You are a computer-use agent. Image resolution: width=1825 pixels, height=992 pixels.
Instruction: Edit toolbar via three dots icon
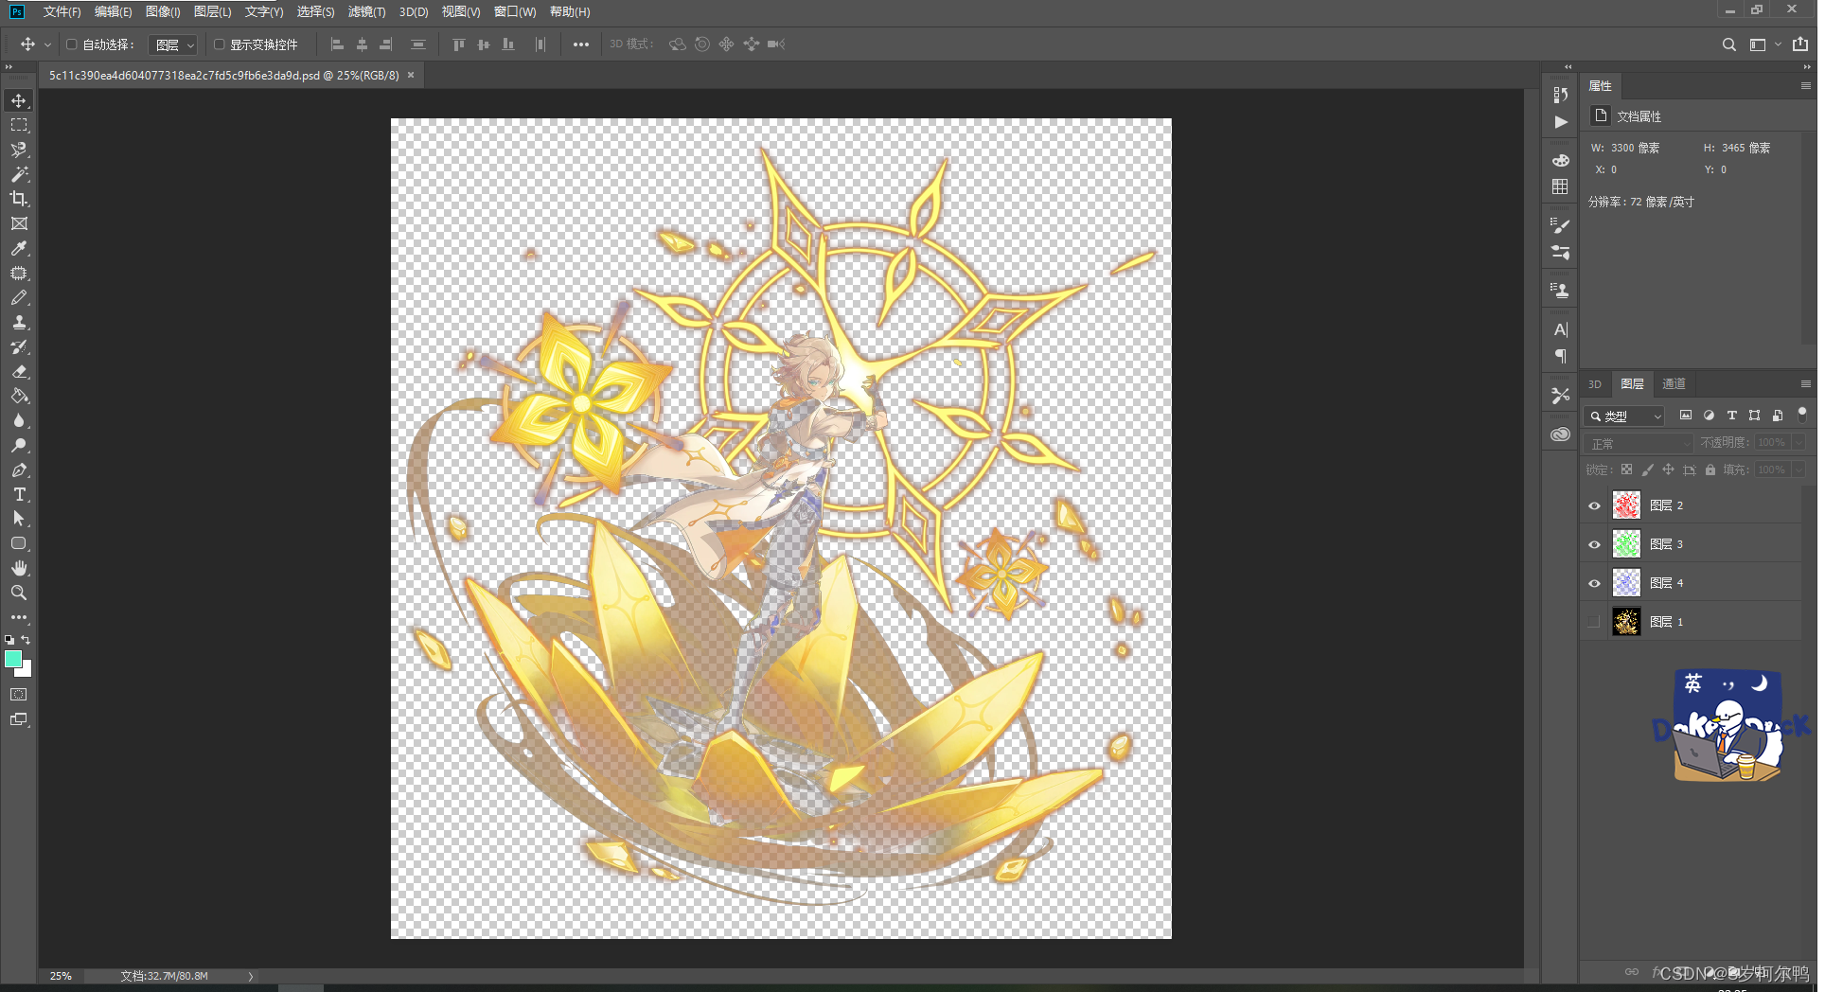coord(19,617)
